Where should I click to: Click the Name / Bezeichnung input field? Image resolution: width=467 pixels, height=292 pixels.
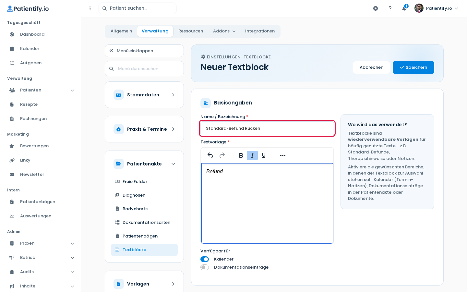click(x=267, y=128)
